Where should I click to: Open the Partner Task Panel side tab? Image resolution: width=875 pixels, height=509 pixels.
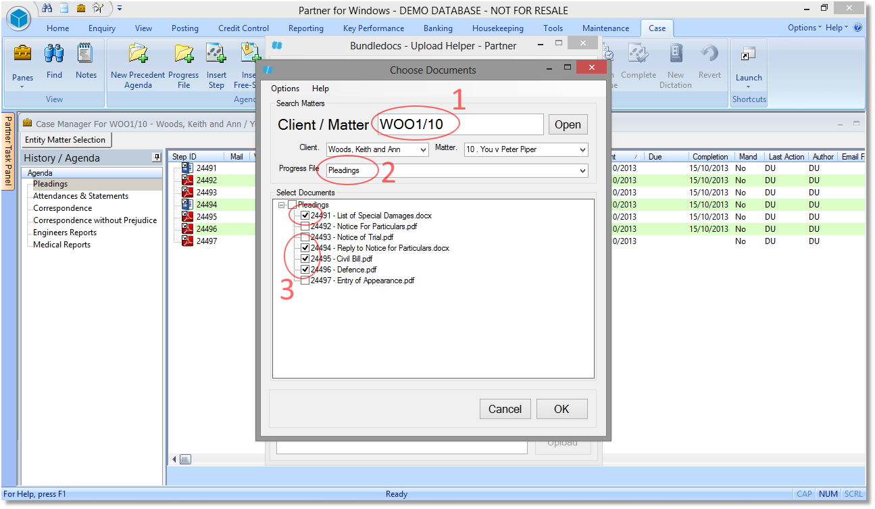click(x=8, y=151)
